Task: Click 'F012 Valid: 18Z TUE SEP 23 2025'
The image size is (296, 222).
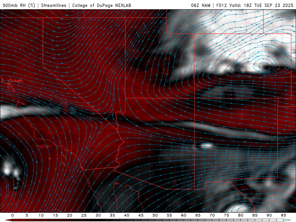Action: click(255, 5)
